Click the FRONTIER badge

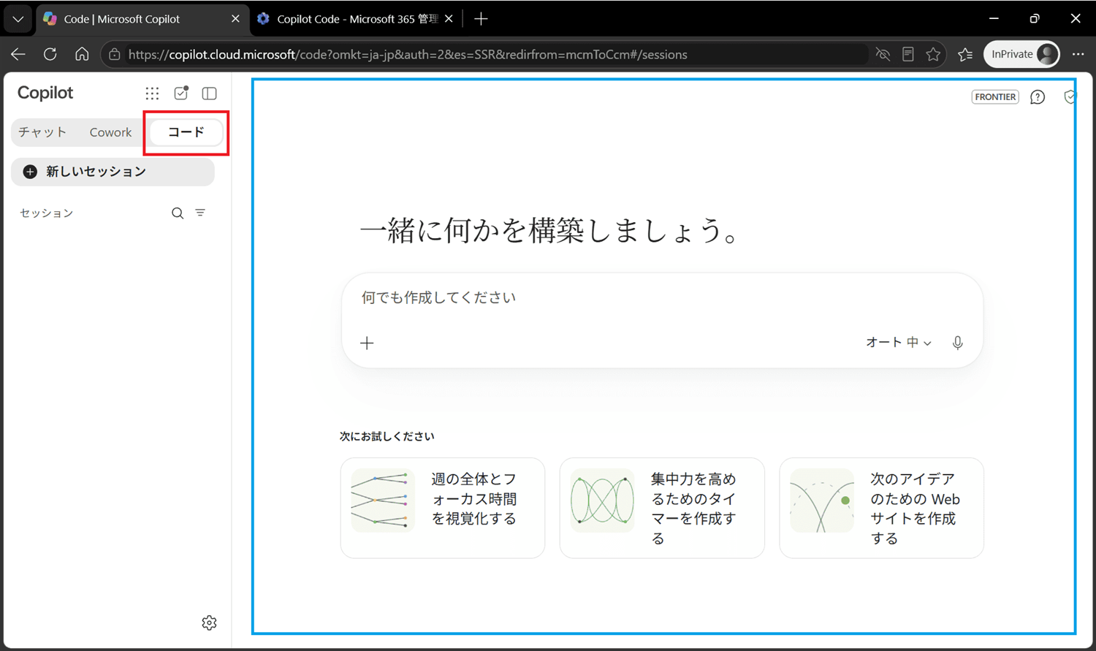[995, 97]
